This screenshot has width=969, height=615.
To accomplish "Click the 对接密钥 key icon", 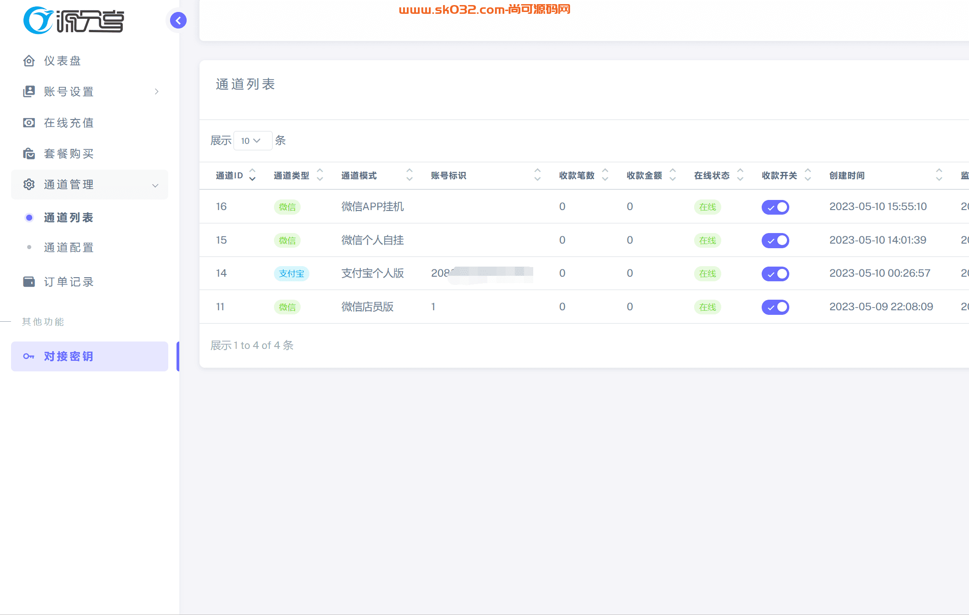I will click(x=29, y=356).
